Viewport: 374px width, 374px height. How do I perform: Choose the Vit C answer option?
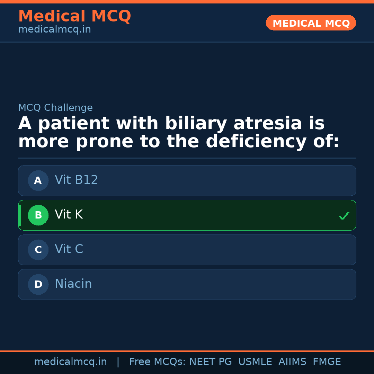point(187,250)
